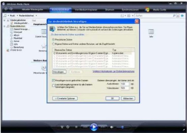Go back with the round Back arrow
Screen dimensions: 187x133
coord(6,9)
